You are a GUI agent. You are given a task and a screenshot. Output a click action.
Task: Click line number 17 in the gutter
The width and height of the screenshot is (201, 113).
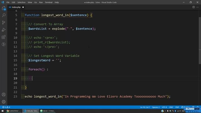click(15, 69)
